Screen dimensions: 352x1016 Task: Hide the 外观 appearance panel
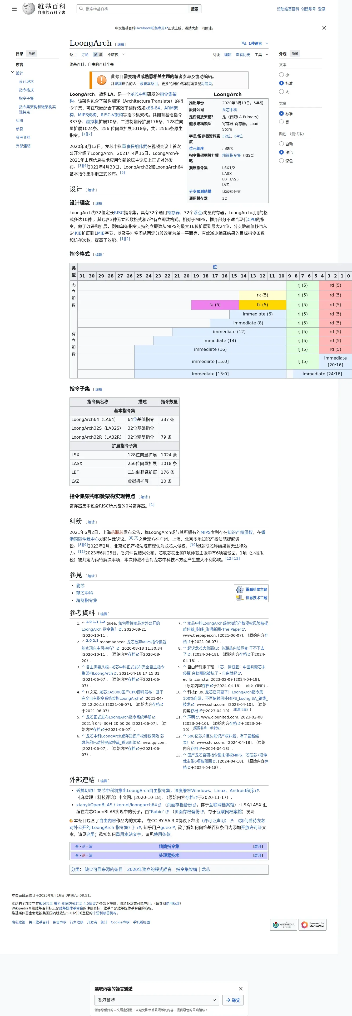coord(295,54)
